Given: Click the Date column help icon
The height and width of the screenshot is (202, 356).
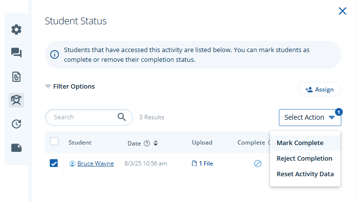Looking at the screenshot, I should pyautogui.click(x=147, y=144).
